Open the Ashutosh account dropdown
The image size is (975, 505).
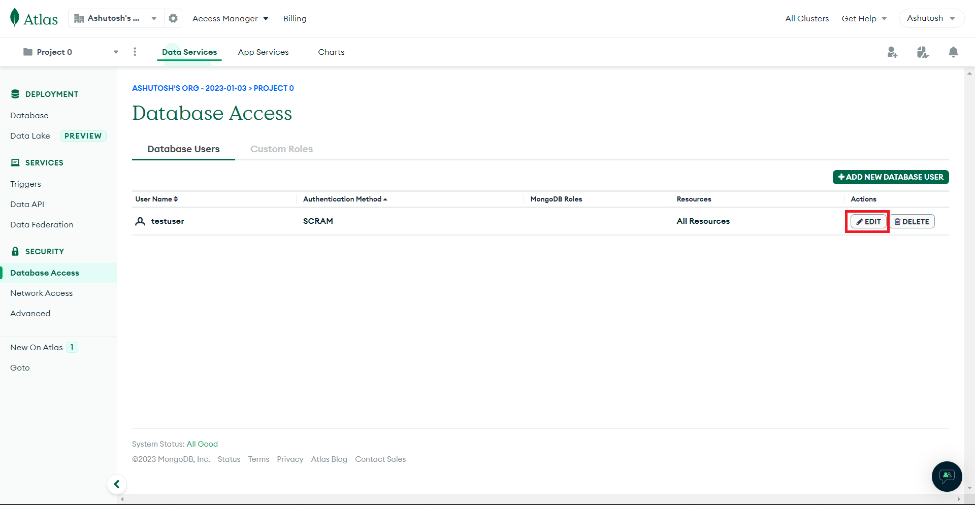pyautogui.click(x=931, y=18)
